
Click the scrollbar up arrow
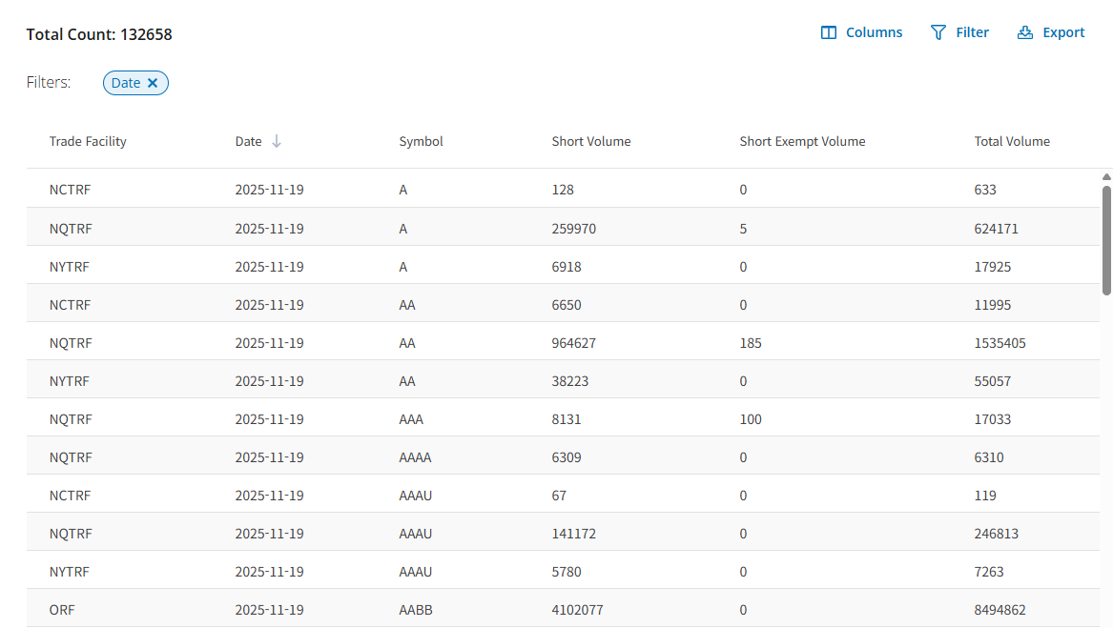pos(1106,177)
